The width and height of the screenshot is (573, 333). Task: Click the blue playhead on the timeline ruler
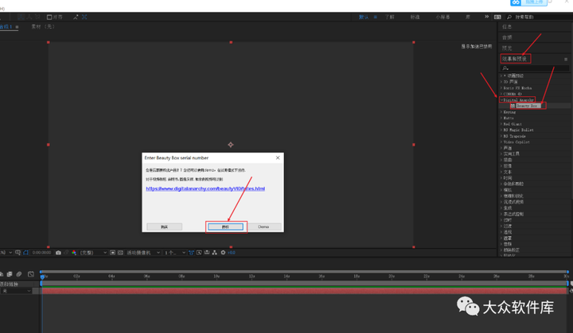point(42,277)
